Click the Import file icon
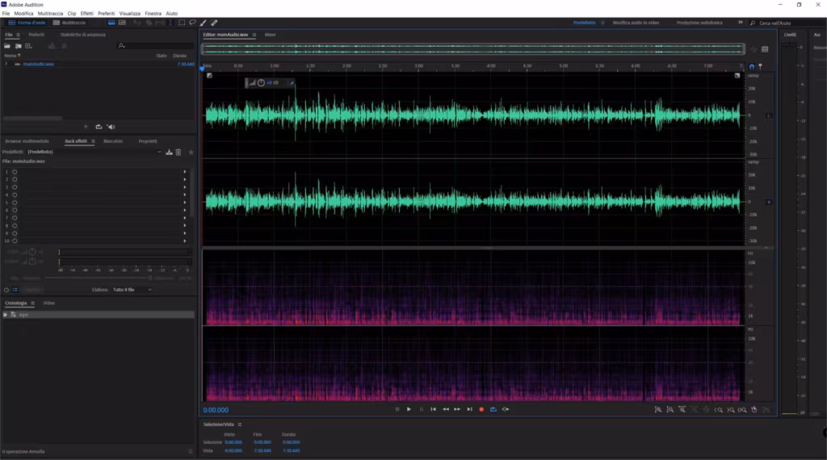The width and height of the screenshot is (827, 460). tap(18, 46)
